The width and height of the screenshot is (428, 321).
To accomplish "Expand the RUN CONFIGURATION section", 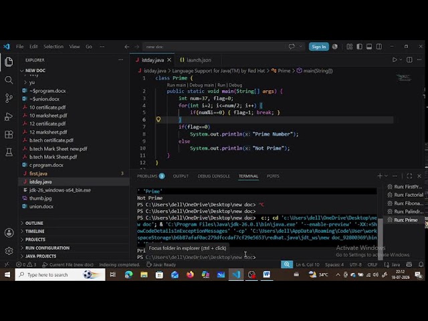I will pyautogui.click(x=47, y=248).
